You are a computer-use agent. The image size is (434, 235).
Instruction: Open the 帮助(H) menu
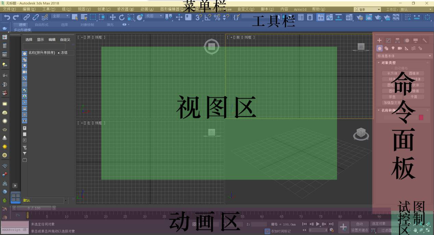pos(319,9)
